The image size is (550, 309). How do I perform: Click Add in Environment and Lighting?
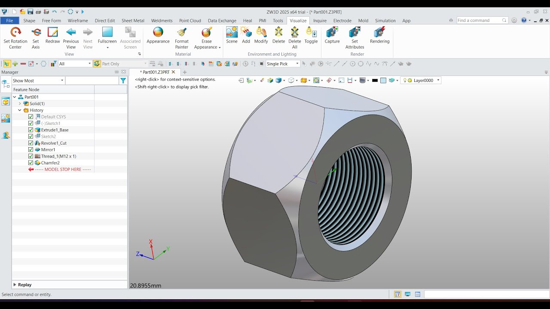coord(246,35)
